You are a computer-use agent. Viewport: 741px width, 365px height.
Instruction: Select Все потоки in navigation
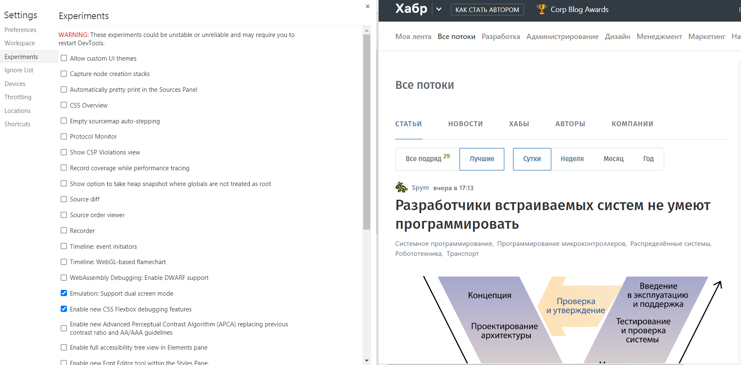pos(456,37)
